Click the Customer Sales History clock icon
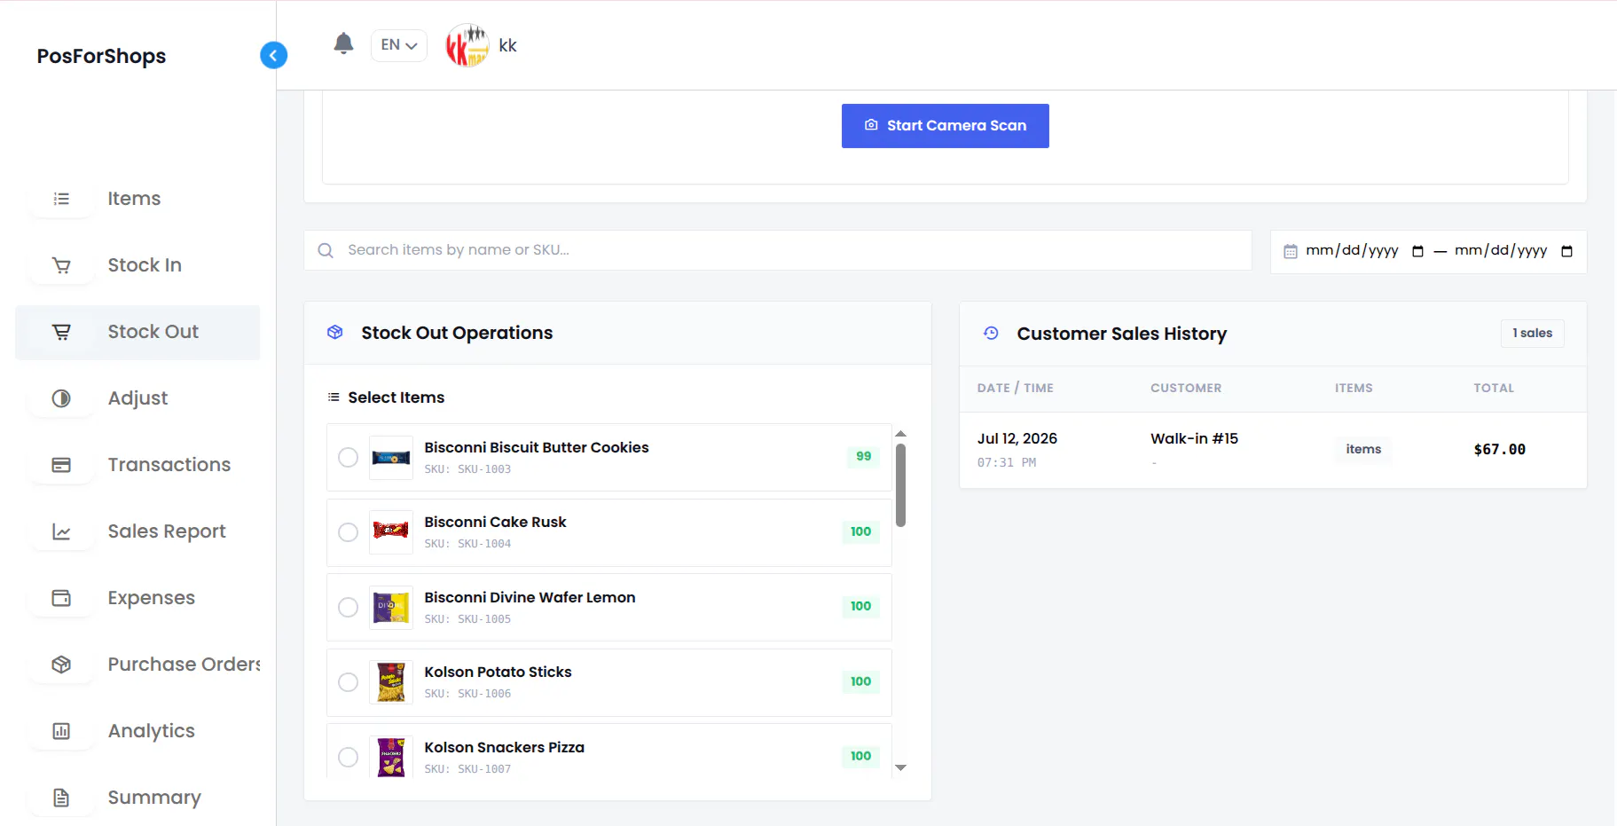1617x826 pixels. [x=991, y=334]
